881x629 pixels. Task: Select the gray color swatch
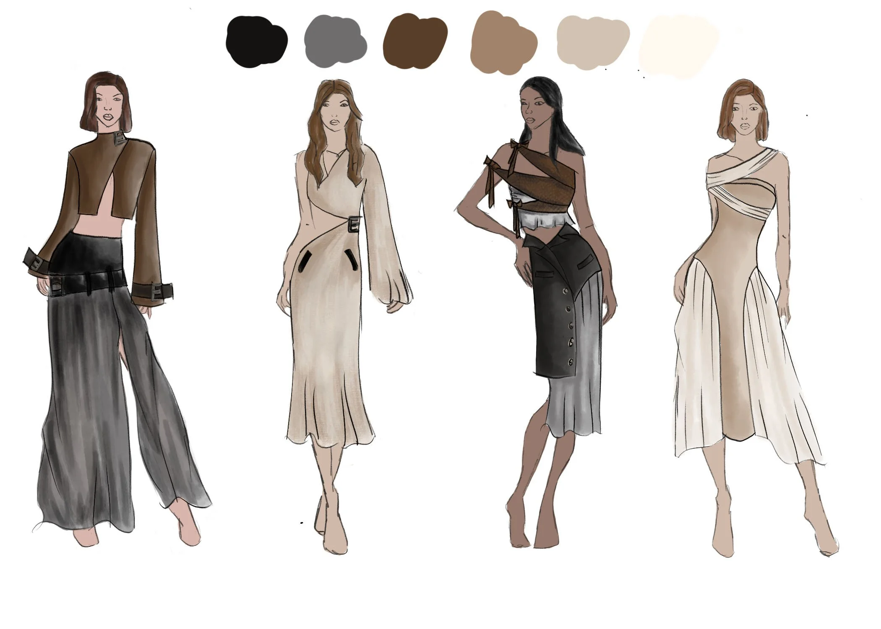pyautogui.click(x=335, y=41)
